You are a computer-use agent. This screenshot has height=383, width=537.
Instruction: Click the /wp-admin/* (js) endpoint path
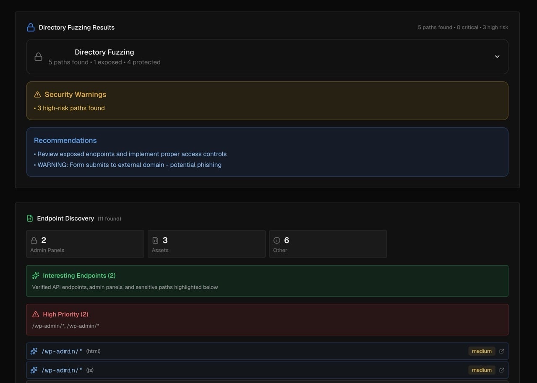[x=62, y=370]
